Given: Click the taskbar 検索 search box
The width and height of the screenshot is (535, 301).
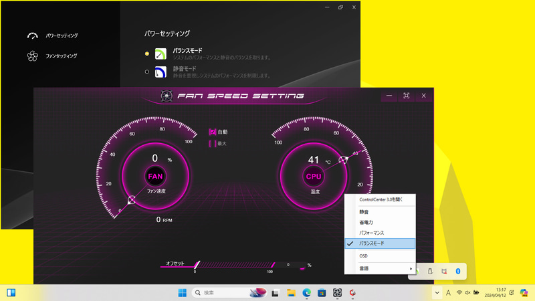Looking at the screenshot, I should point(229,293).
